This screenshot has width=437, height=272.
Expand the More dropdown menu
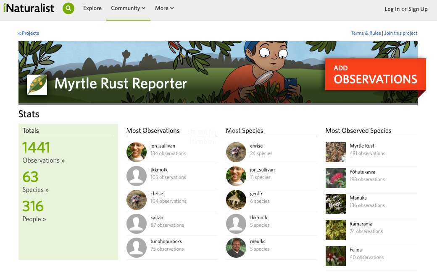click(164, 8)
